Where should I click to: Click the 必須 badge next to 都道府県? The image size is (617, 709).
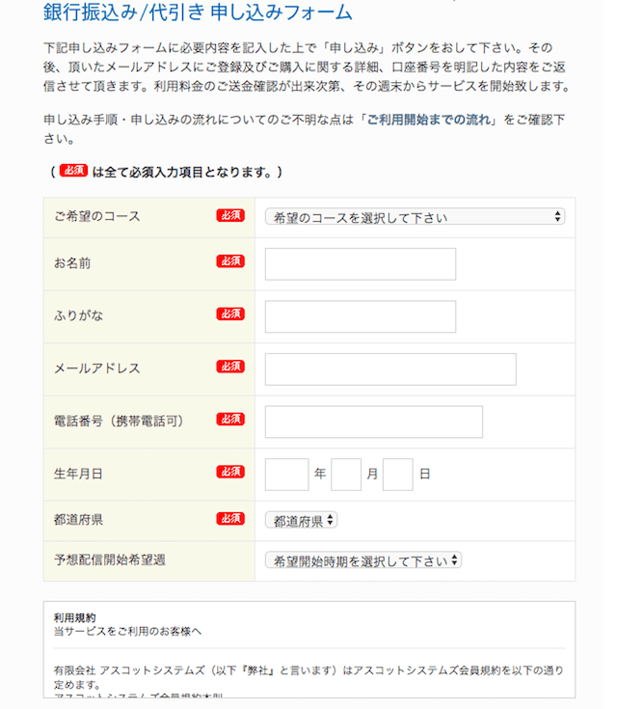point(230,519)
